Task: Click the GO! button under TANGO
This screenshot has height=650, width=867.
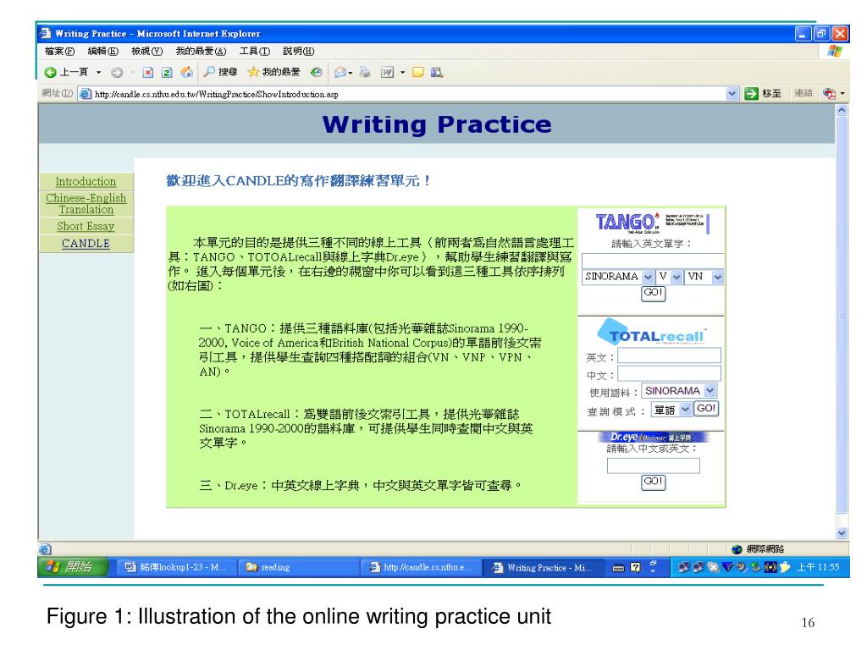Action: tap(653, 293)
